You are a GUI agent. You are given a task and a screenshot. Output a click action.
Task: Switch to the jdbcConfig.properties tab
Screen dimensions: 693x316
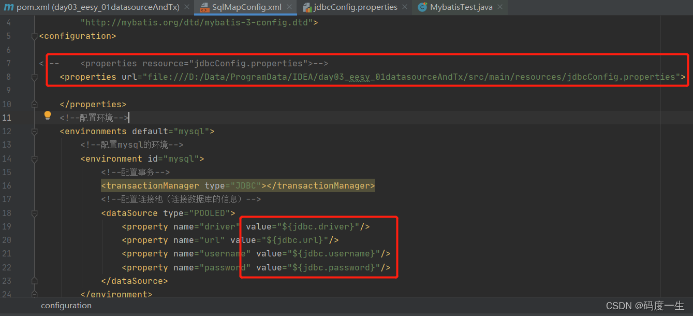point(355,7)
